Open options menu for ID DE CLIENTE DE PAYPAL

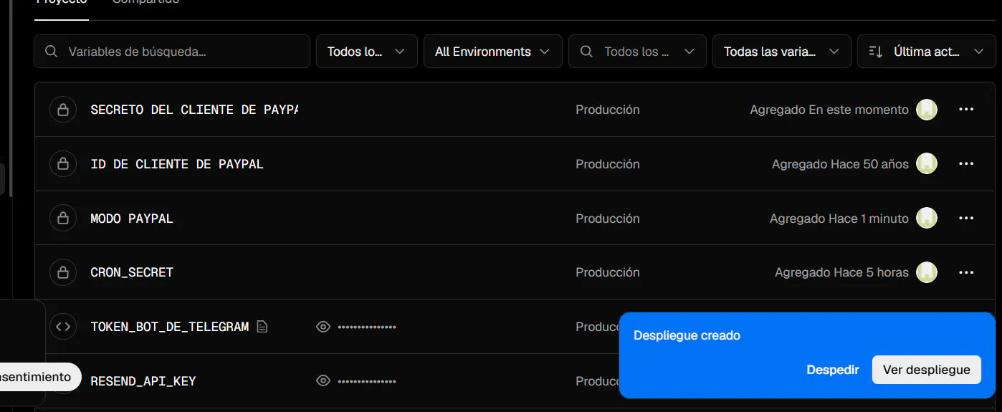[x=966, y=164]
